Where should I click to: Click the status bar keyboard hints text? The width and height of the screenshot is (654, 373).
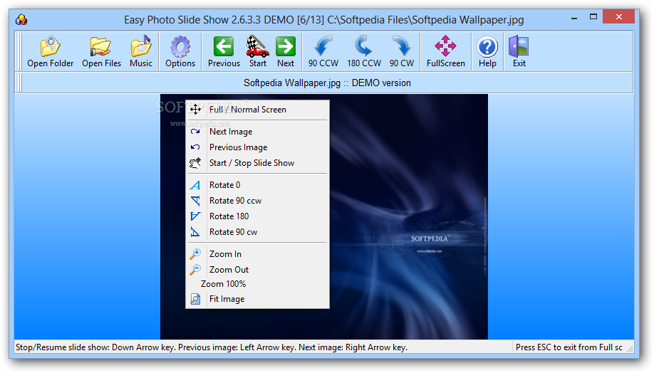pos(212,347)
